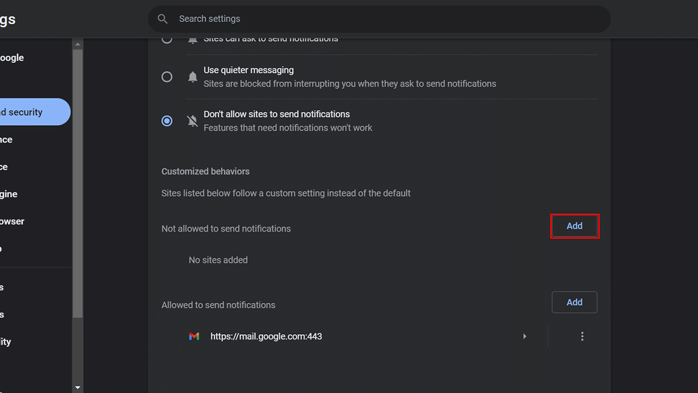Expand mail.google.com site details arrow
This screenshot has height=393, width=698.
[525, 337]
